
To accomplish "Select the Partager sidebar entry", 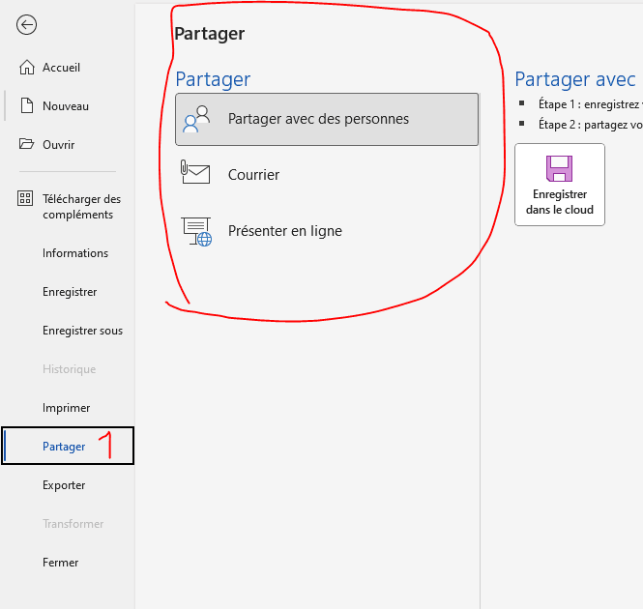I will pyautogui.click(x=64, y=447).
